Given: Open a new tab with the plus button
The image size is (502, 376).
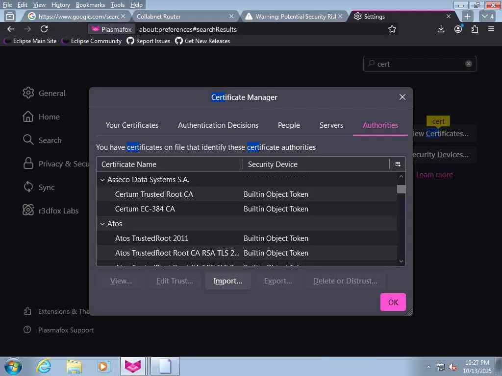Looking at the screenshot, I should point(467,16).
